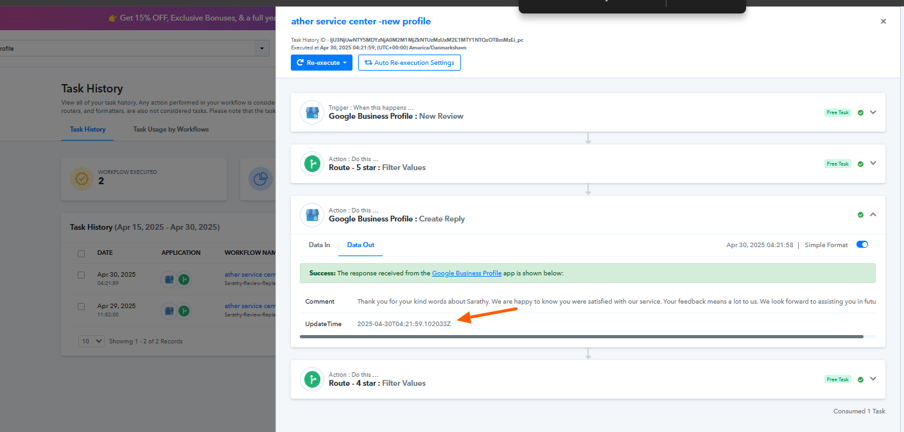Click green success check on New Review trigger
Image resolution: width=904 pixels, height=432 pixels.
click(x=860, y=112)
